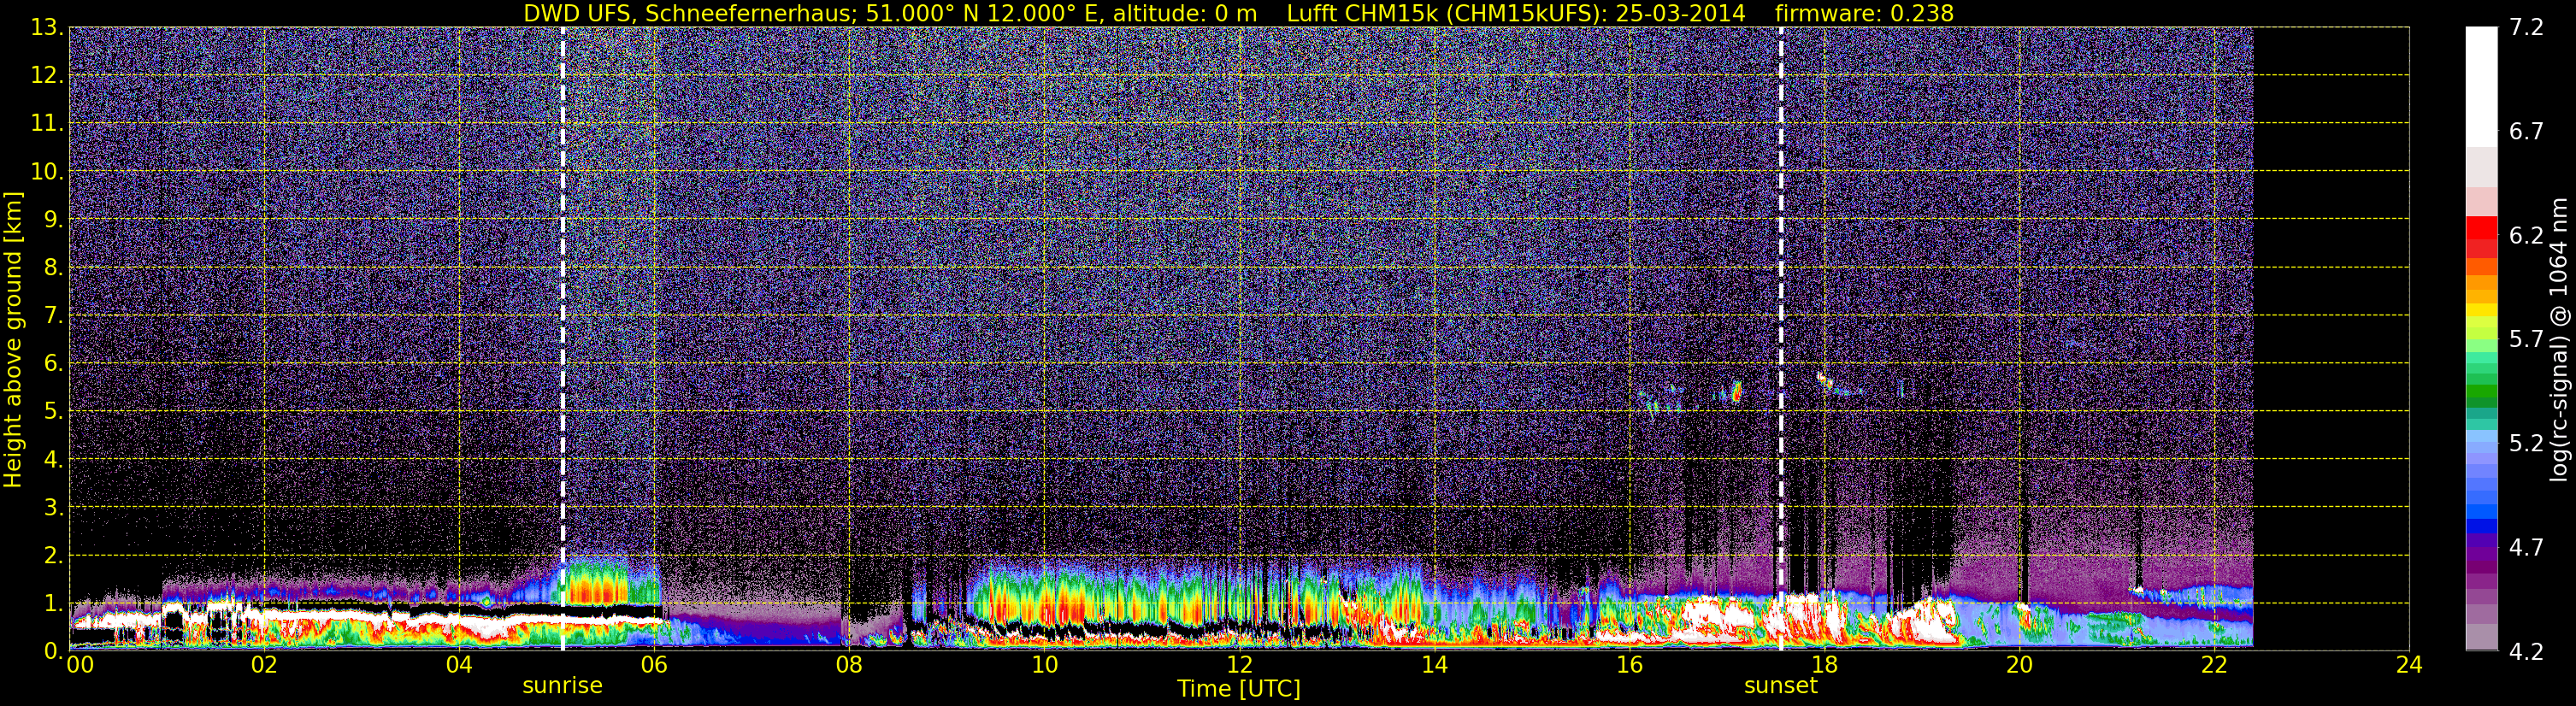Click the colorbar value '6.2'
This screenshot has height=706, width=2576.
tap(2526, 236)
